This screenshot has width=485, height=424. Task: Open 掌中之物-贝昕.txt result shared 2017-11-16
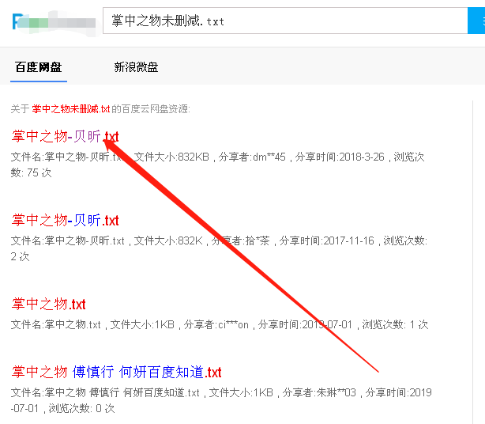pos(65,221)
